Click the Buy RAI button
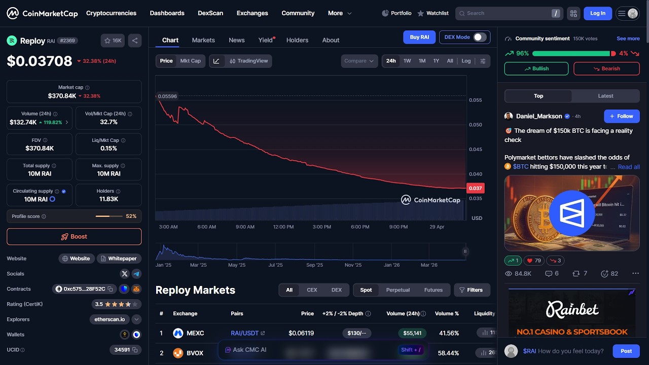The image size is (649, 365). pos(419,37)
